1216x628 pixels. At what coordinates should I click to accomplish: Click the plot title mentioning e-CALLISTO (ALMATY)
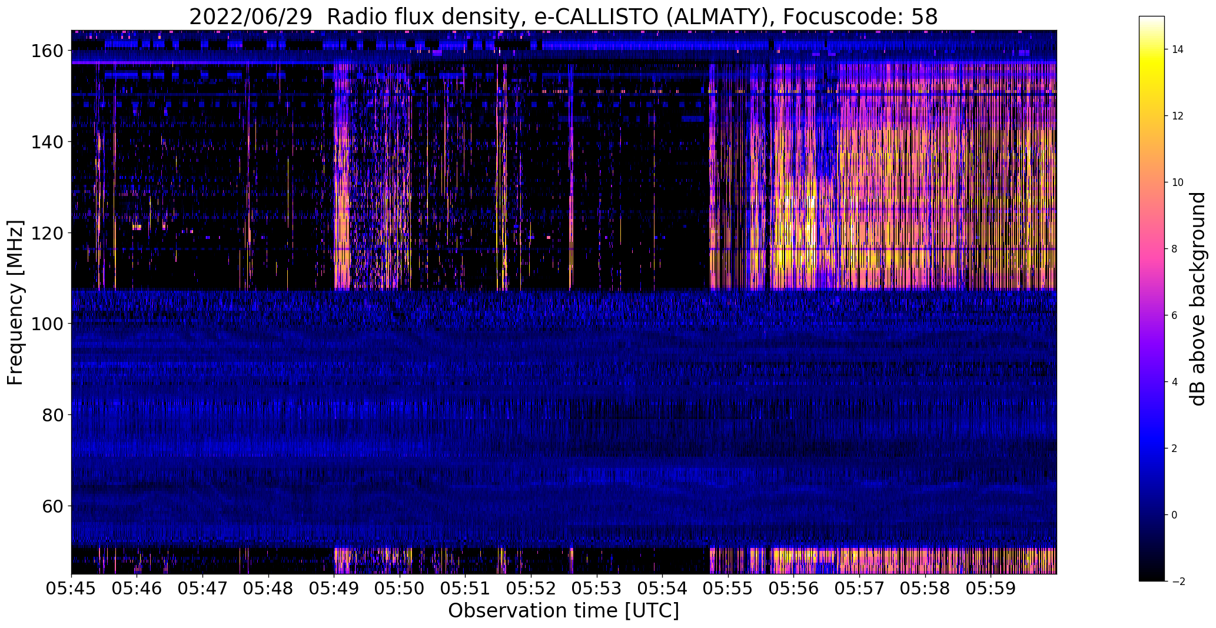[x=563, y=17]
